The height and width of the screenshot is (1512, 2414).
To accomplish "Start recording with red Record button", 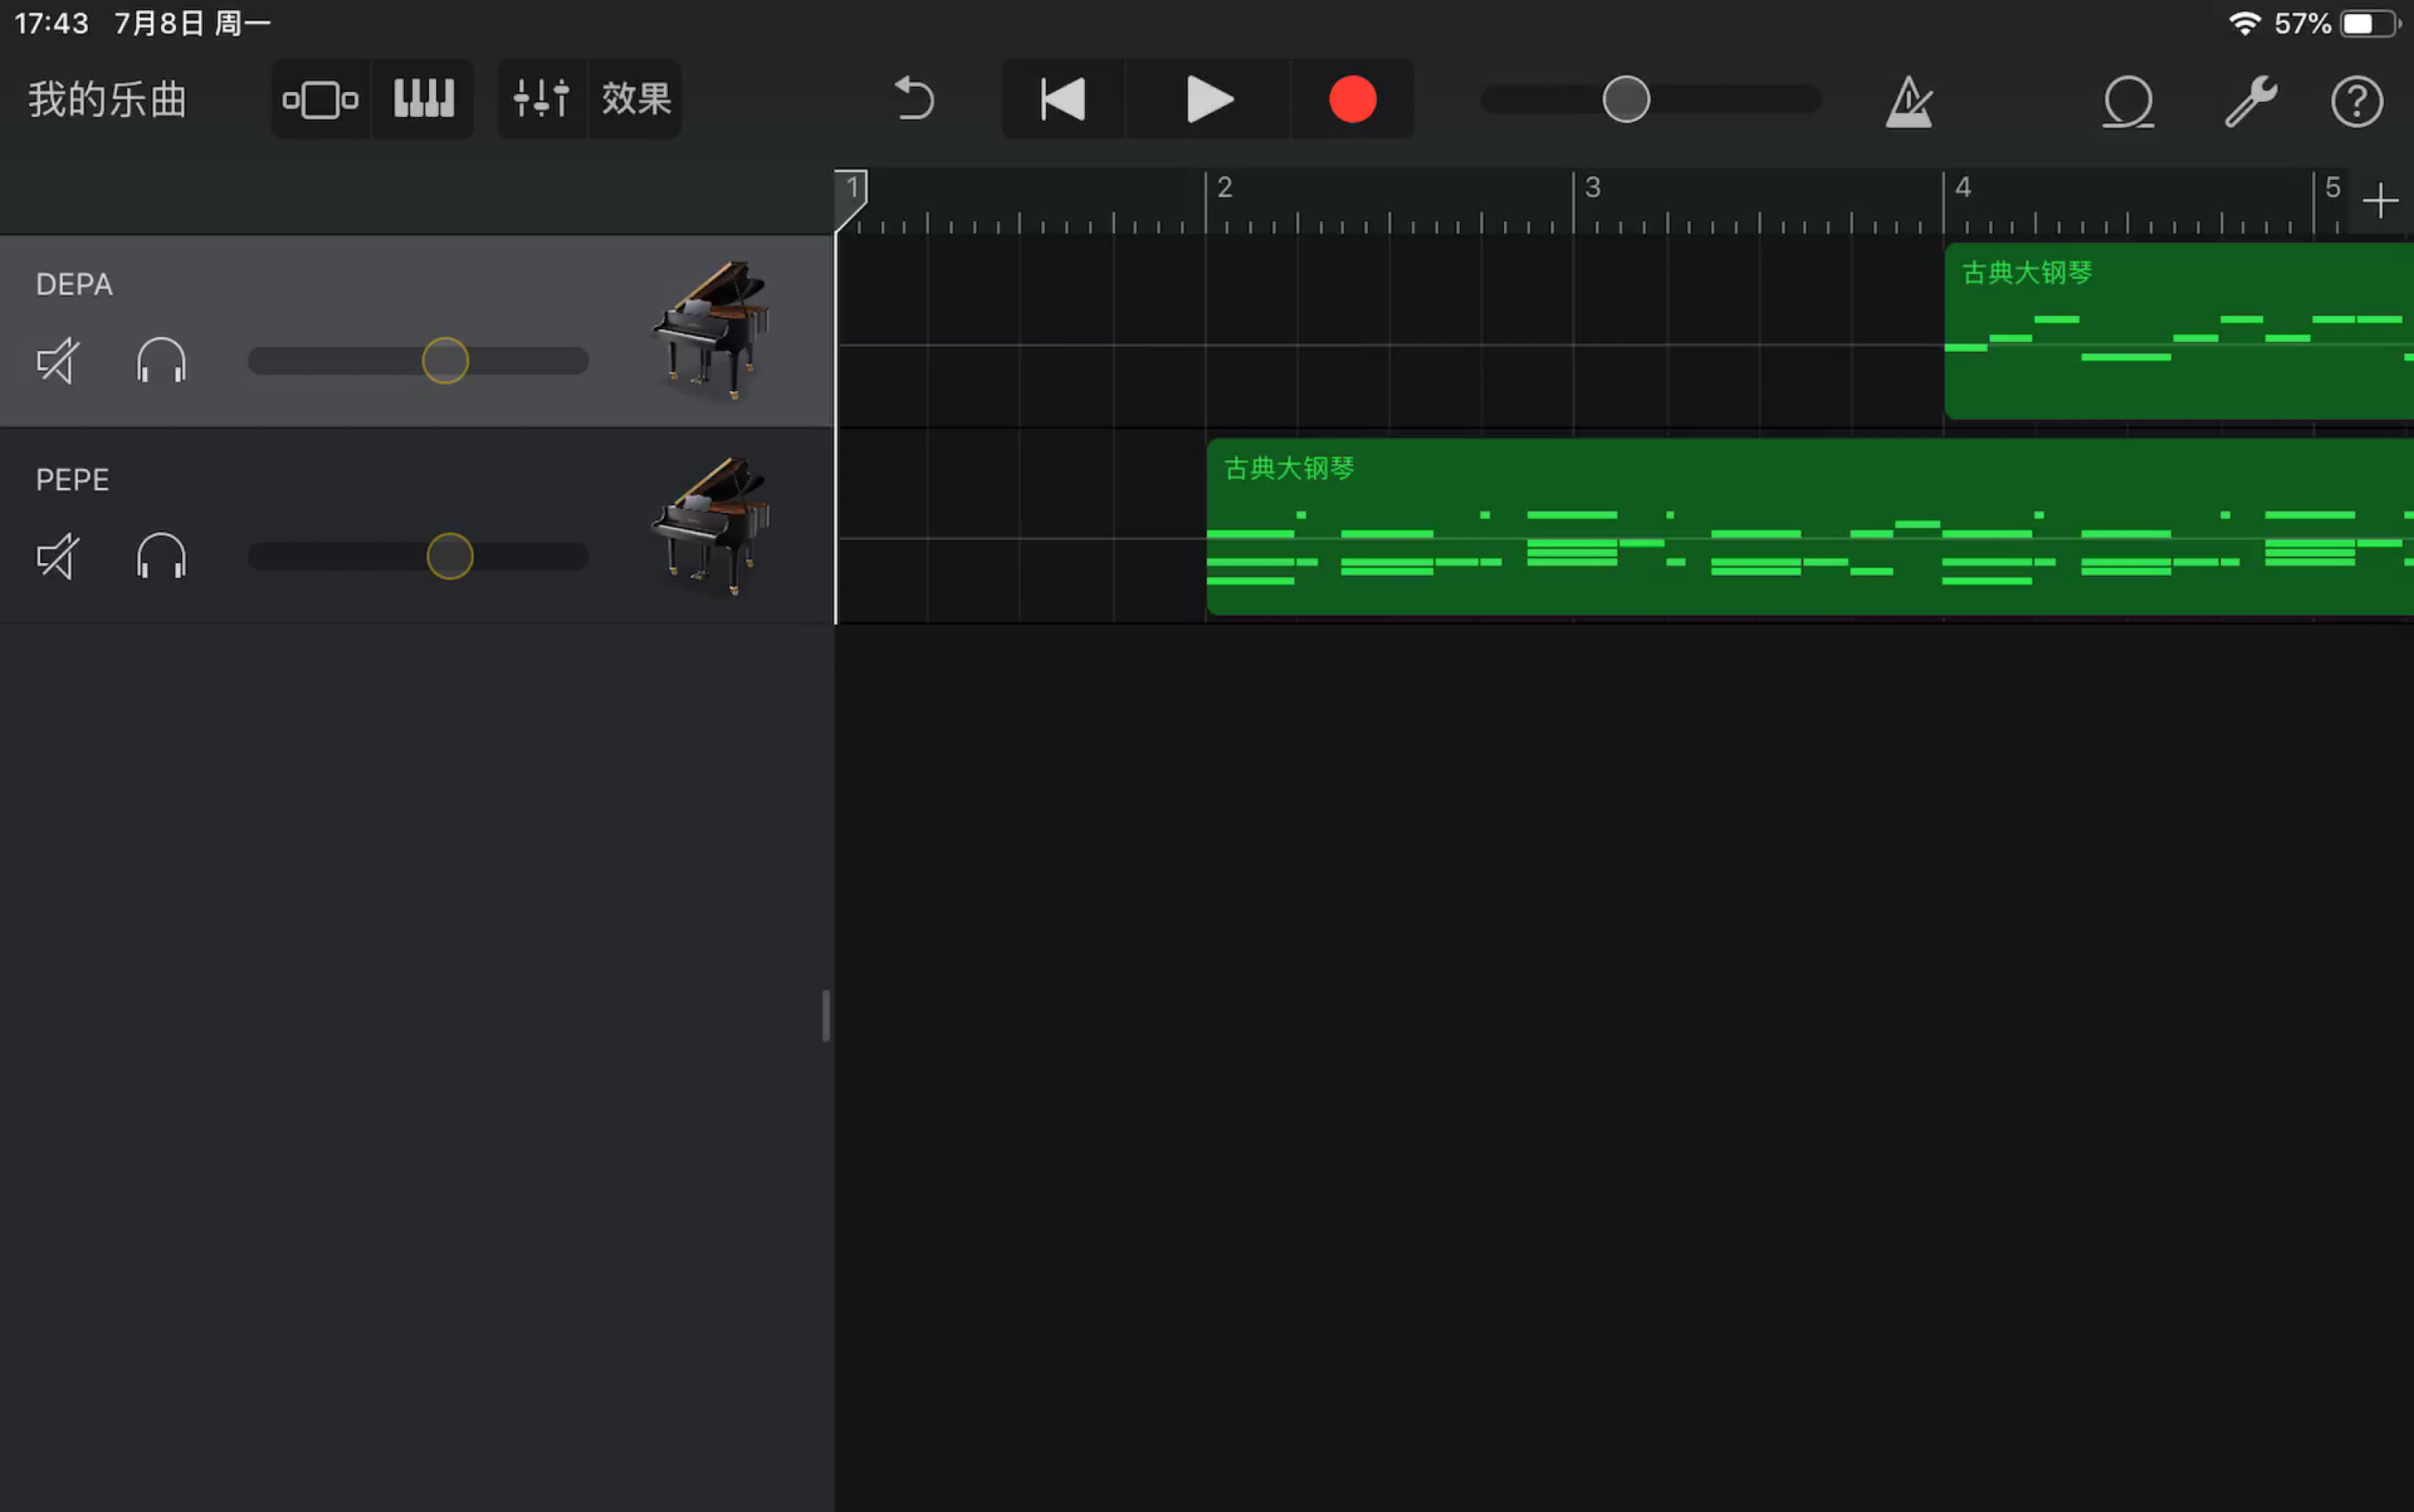I will [1352, 99].
